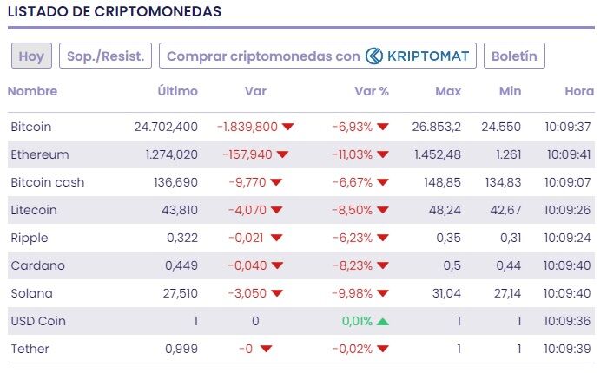Click the Var % column header
The image size is (607, 373).
click(372, 91)
